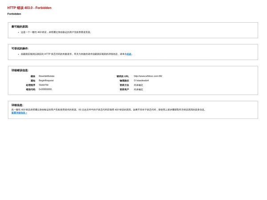
Task: Select the D:\ physical path value
Action: click(141, 80)
